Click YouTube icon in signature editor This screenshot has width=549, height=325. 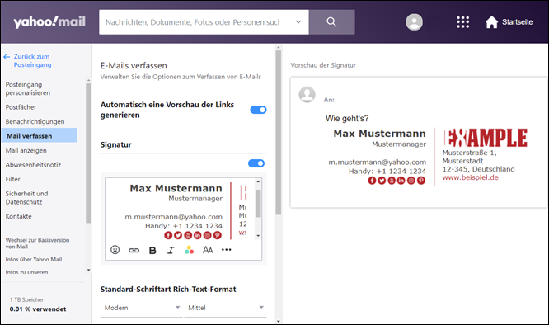188,235
